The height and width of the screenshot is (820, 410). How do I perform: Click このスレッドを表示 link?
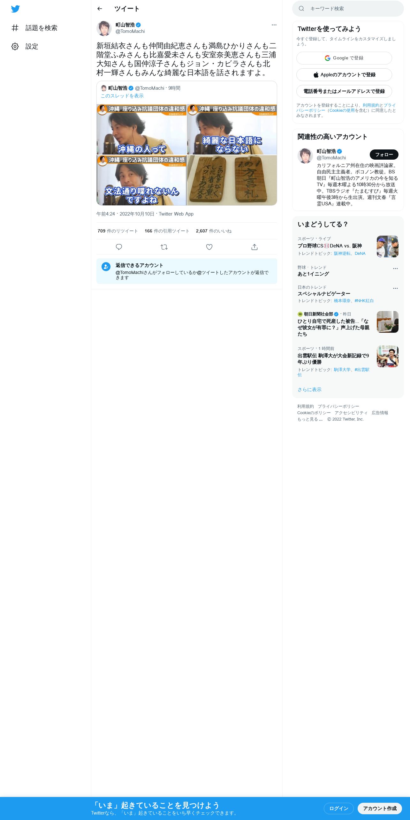click(x=122, y=96)
